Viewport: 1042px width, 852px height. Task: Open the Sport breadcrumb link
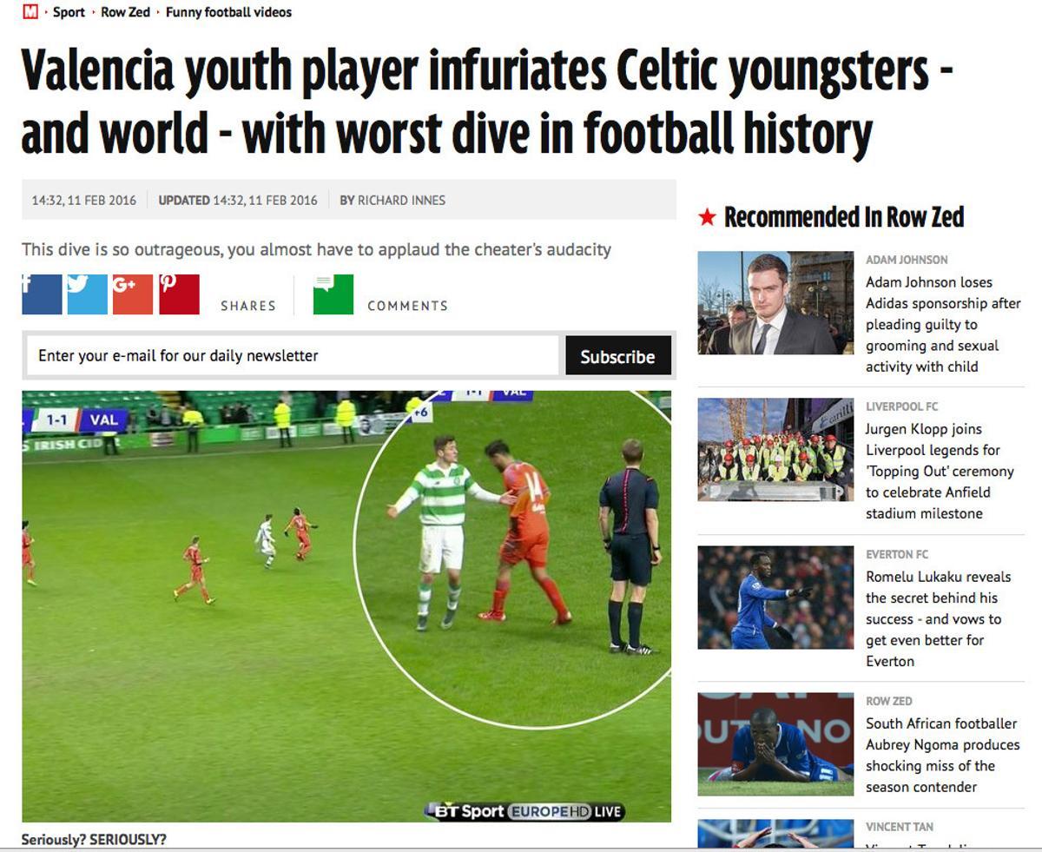[69, 12]
